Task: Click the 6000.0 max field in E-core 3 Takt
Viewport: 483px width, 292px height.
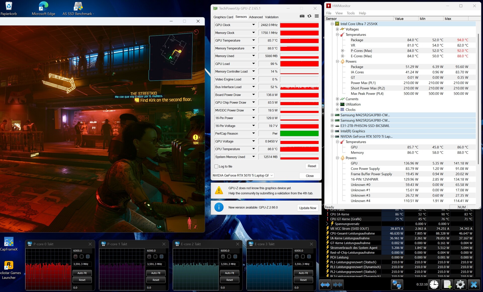Action: coord(303,251)
